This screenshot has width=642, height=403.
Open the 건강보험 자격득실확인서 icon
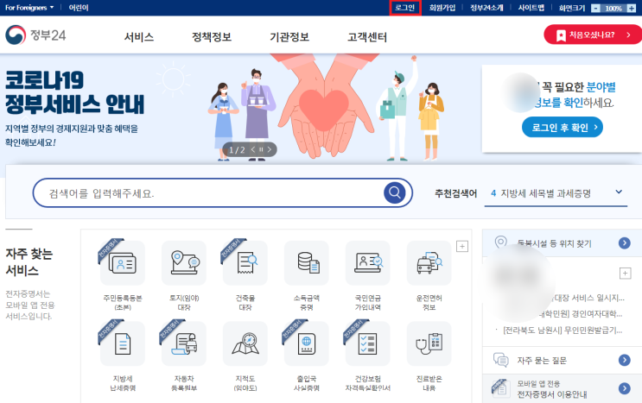point(368,343)
